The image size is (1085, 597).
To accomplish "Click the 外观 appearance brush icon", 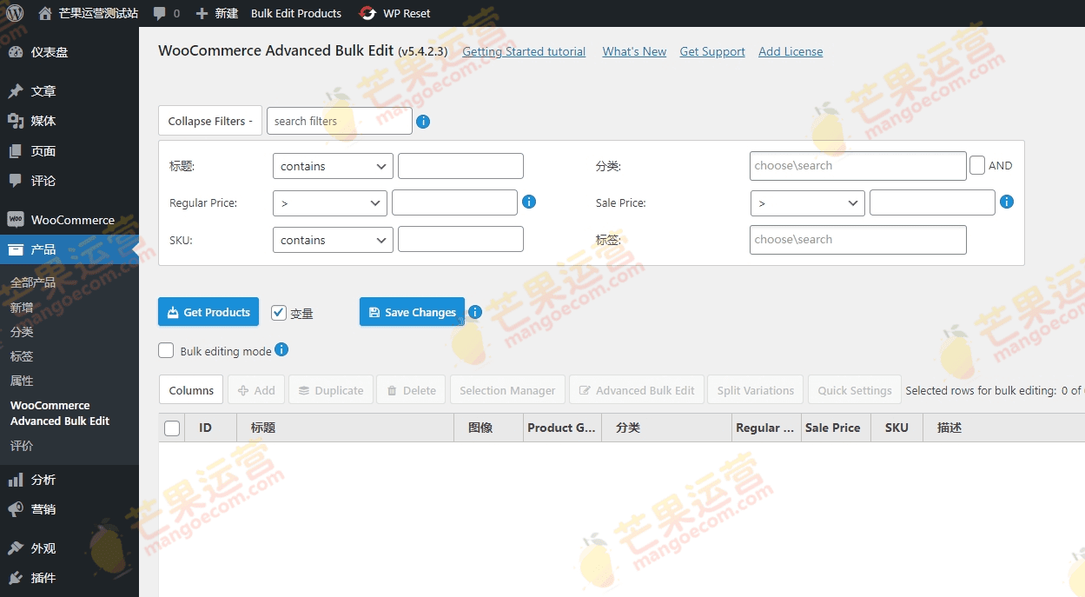I will [16, 548].
